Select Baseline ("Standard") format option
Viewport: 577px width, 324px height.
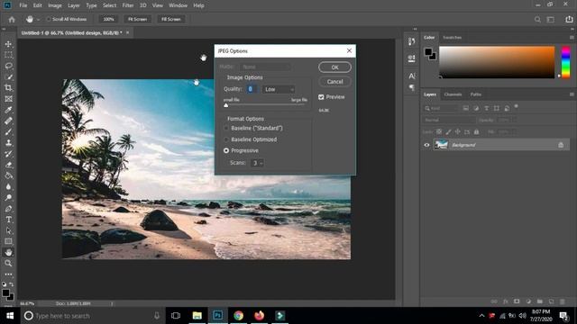pos(226,128)
